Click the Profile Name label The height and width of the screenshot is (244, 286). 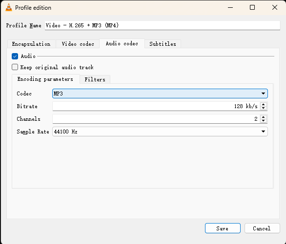24,25
